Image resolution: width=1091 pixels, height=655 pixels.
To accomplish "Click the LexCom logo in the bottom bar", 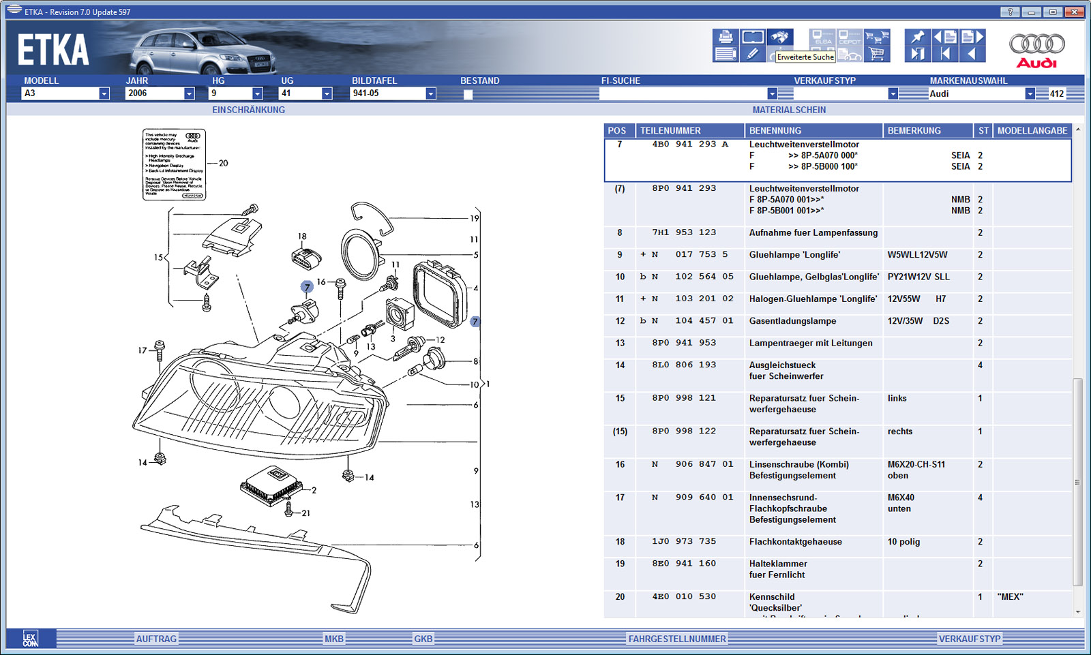I will (30, 639).
